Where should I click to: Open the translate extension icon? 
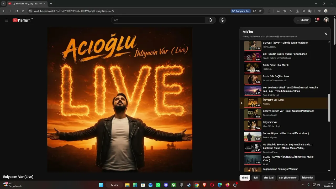point(310,11)
